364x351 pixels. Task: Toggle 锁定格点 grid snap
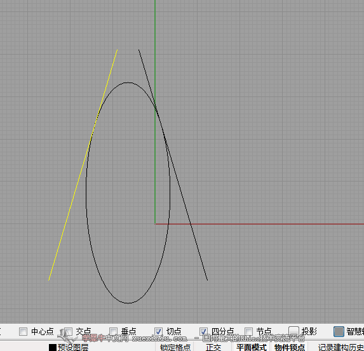pos(175,348)
